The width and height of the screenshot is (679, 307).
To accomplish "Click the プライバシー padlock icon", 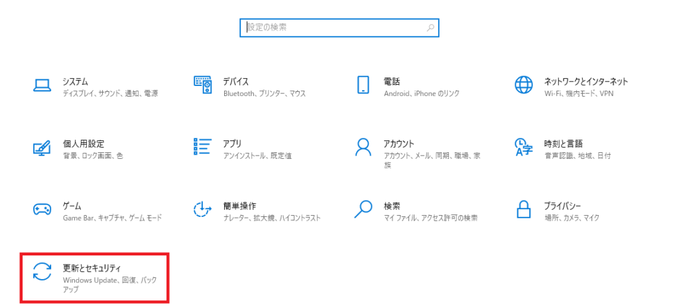I will [x=524, y=210].
